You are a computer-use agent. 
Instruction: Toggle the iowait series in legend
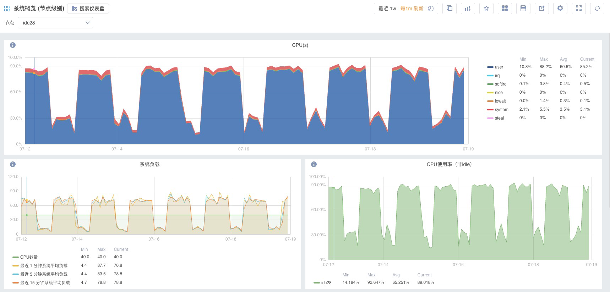click(x=500, y=101)
